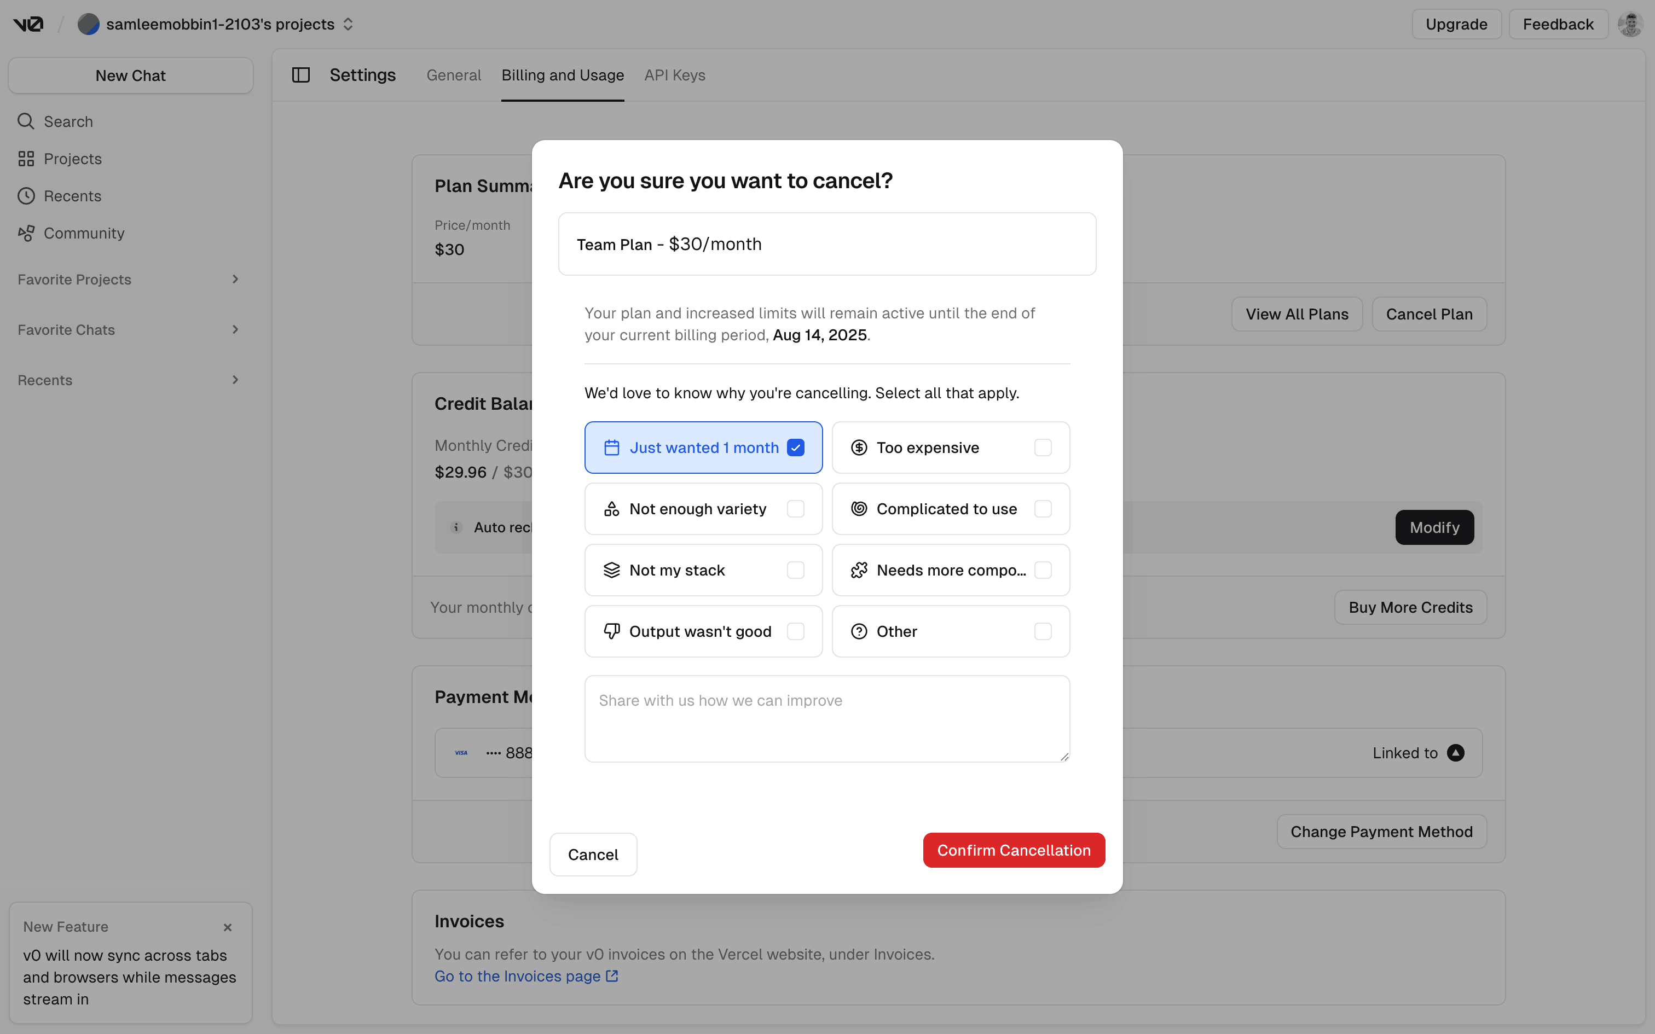Click the Search magnifier icon

click(x=26, y=121)
